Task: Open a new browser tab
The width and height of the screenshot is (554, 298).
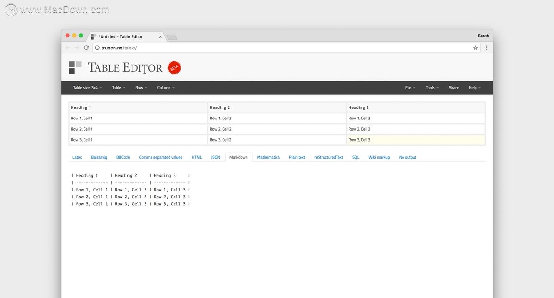Action: click(x=171, y=37)
